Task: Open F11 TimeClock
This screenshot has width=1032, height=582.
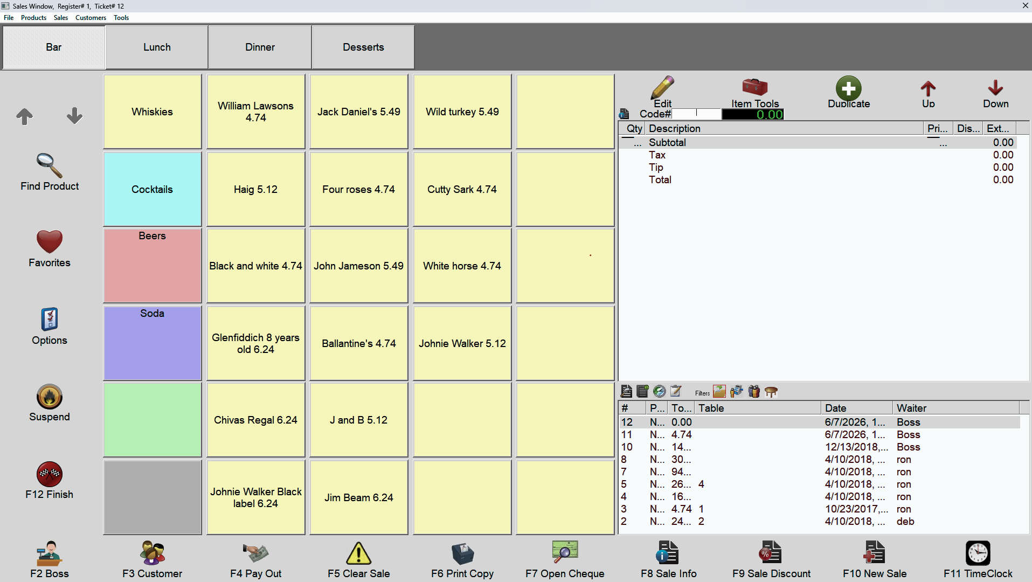Action: (x=978, y=553)
